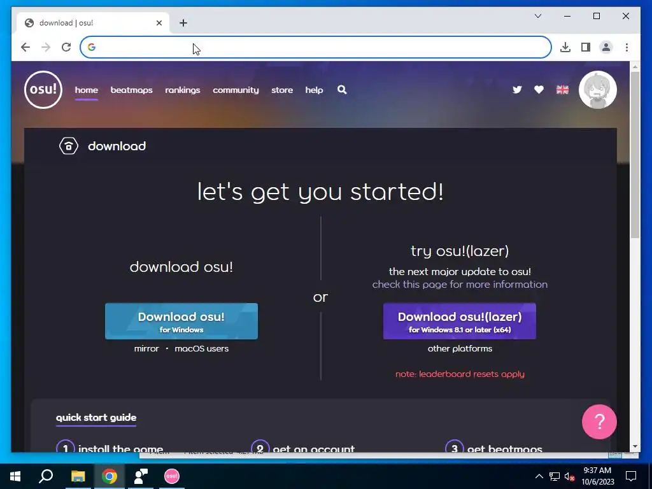Follow the 'macOS users' link

click(202, 348)
